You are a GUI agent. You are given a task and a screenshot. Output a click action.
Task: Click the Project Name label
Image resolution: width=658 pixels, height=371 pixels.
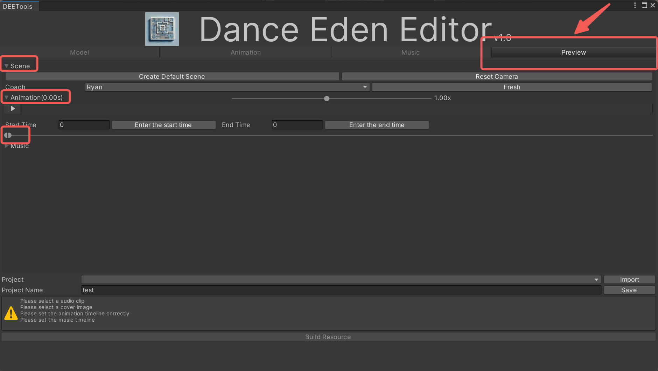[x=22, y=290]
